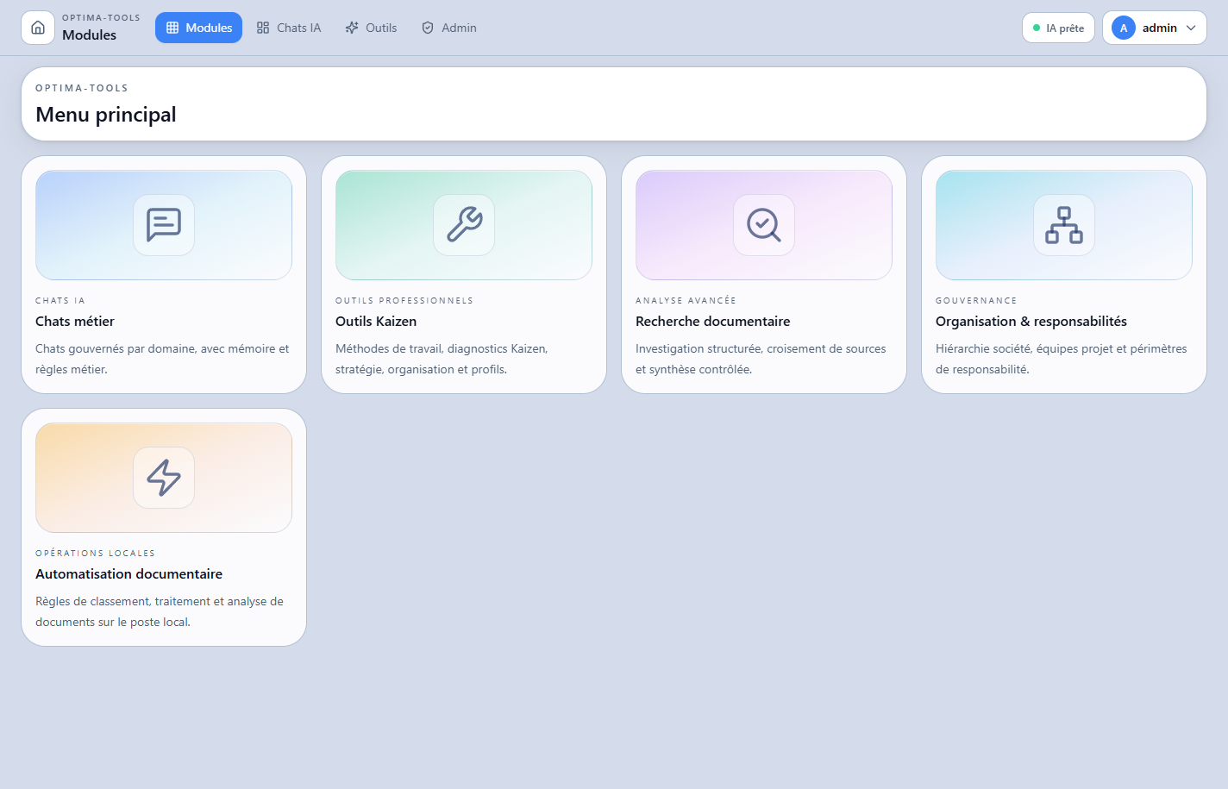Click the GOUVERNANCE category label
The width and height of the screenshot is (1228, 789).
[x=976, y=301]
